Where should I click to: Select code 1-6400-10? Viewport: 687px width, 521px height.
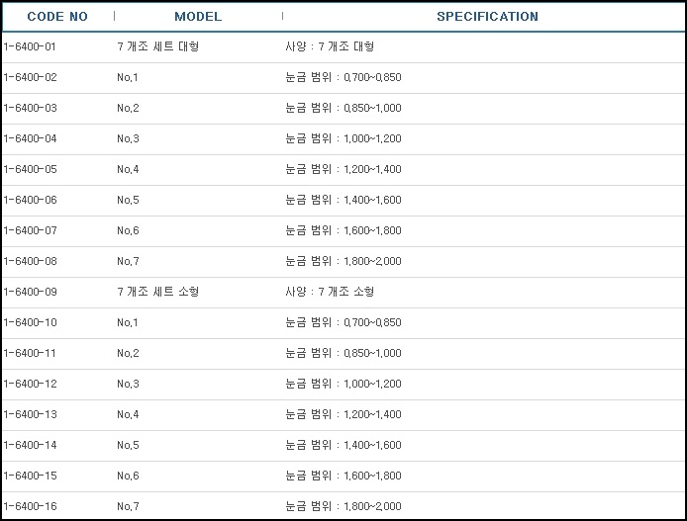pyautogui.click(x=31, y=322)
